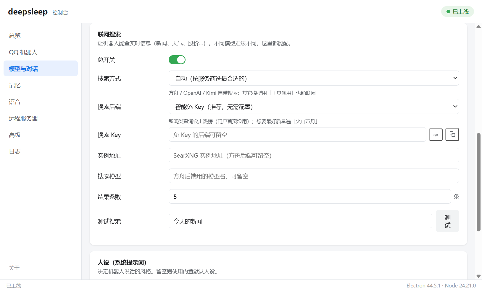Image resolution: width=482 pixels, height=291 pixels.
Task: Run the 测试 search button
Action: 447,221
